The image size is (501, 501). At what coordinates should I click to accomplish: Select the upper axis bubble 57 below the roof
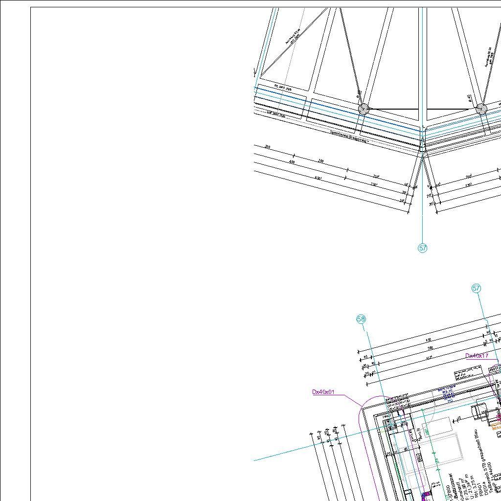[423, 248]
